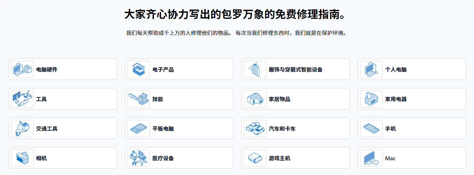Click the 个人电脑 desktop PC icon
The width and height of the screenshot is (474, 175).
click(x=371, y=70)
